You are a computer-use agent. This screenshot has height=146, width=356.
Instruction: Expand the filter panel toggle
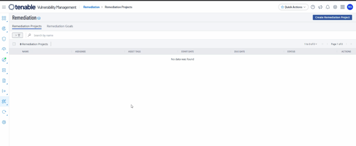pos(17,35)
